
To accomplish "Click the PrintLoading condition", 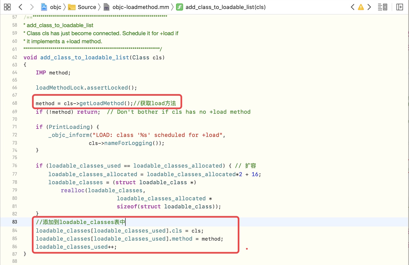I will (x=69, y=127).
